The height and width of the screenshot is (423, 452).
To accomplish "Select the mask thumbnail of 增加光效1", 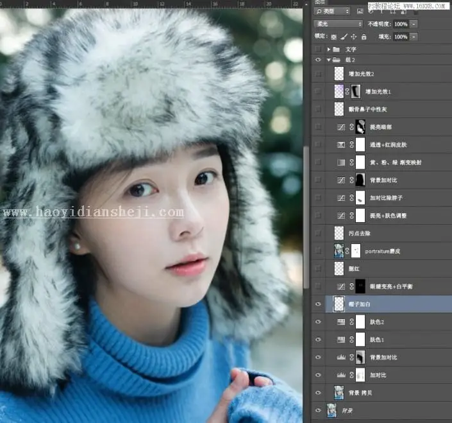I will coord(356,91).
